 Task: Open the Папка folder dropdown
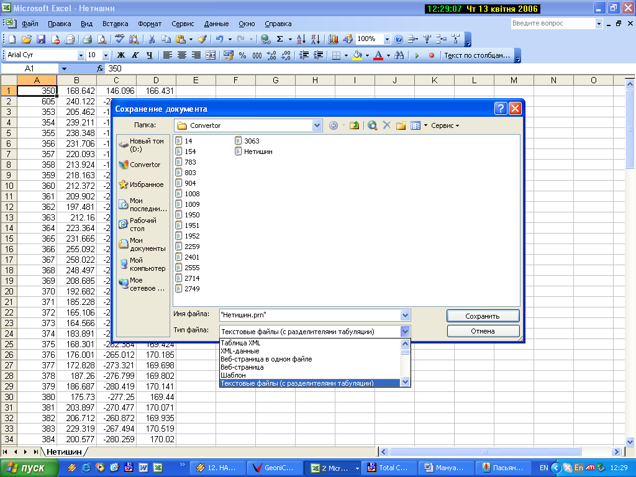point(317,125)
